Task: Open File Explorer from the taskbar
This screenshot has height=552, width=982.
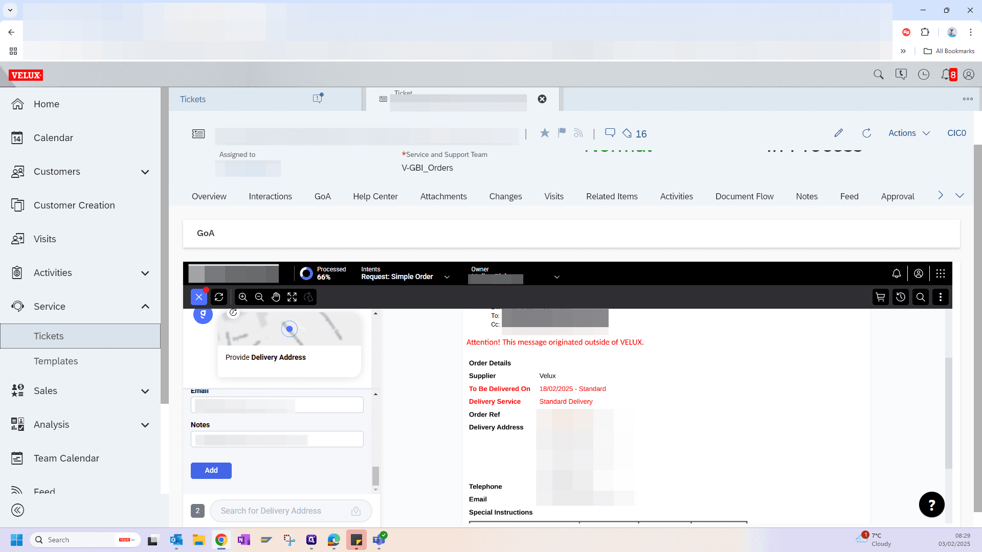Action: pos(198,540)
